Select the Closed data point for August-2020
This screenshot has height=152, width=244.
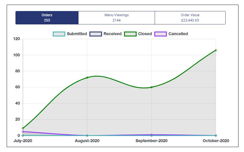tap(87, 78)
